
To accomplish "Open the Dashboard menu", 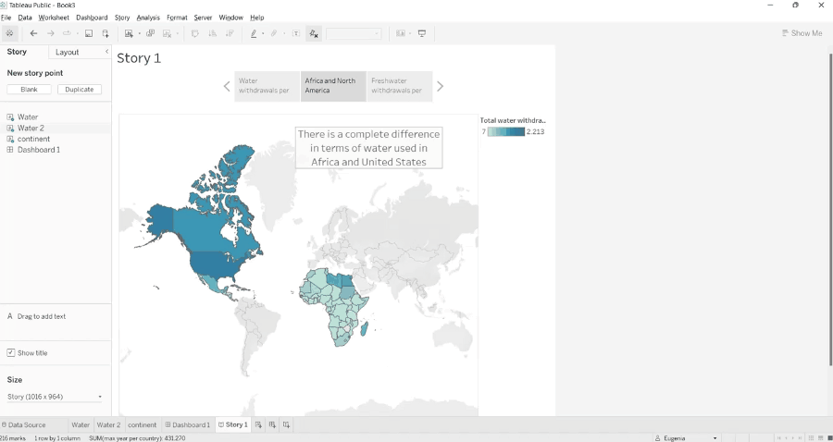I will coord(92,18).
